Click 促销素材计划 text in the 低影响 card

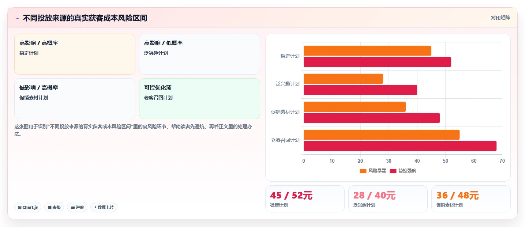[34, 98]
